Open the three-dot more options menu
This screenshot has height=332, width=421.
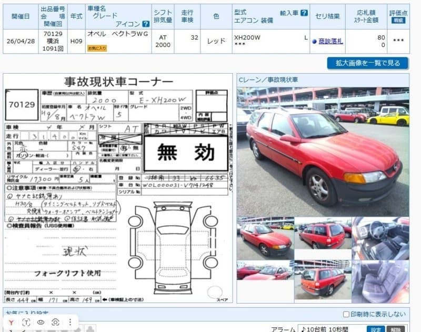(70, 322)
